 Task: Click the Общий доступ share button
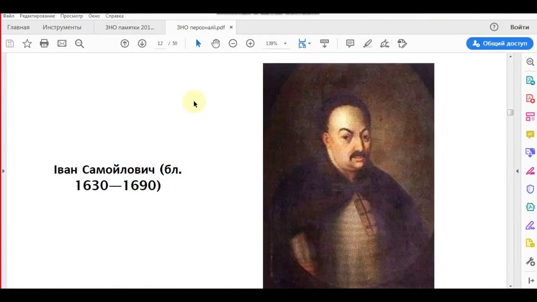500,43
